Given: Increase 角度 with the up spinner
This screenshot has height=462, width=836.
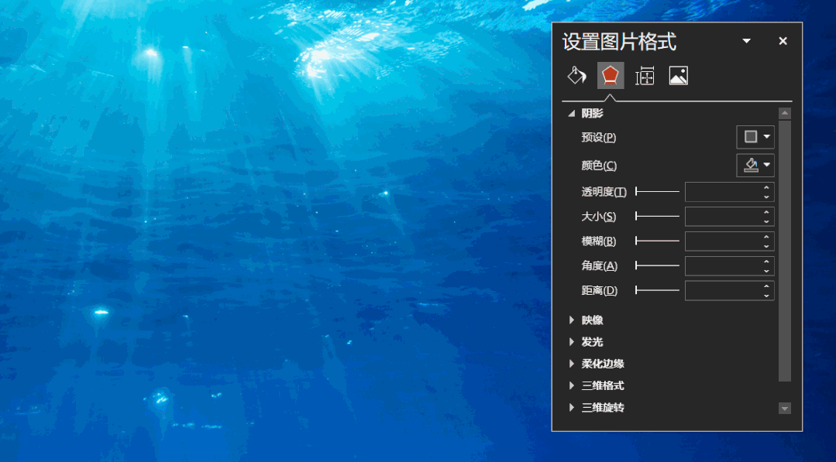Looking at the screenshot, I should click(x=767, y=261).
